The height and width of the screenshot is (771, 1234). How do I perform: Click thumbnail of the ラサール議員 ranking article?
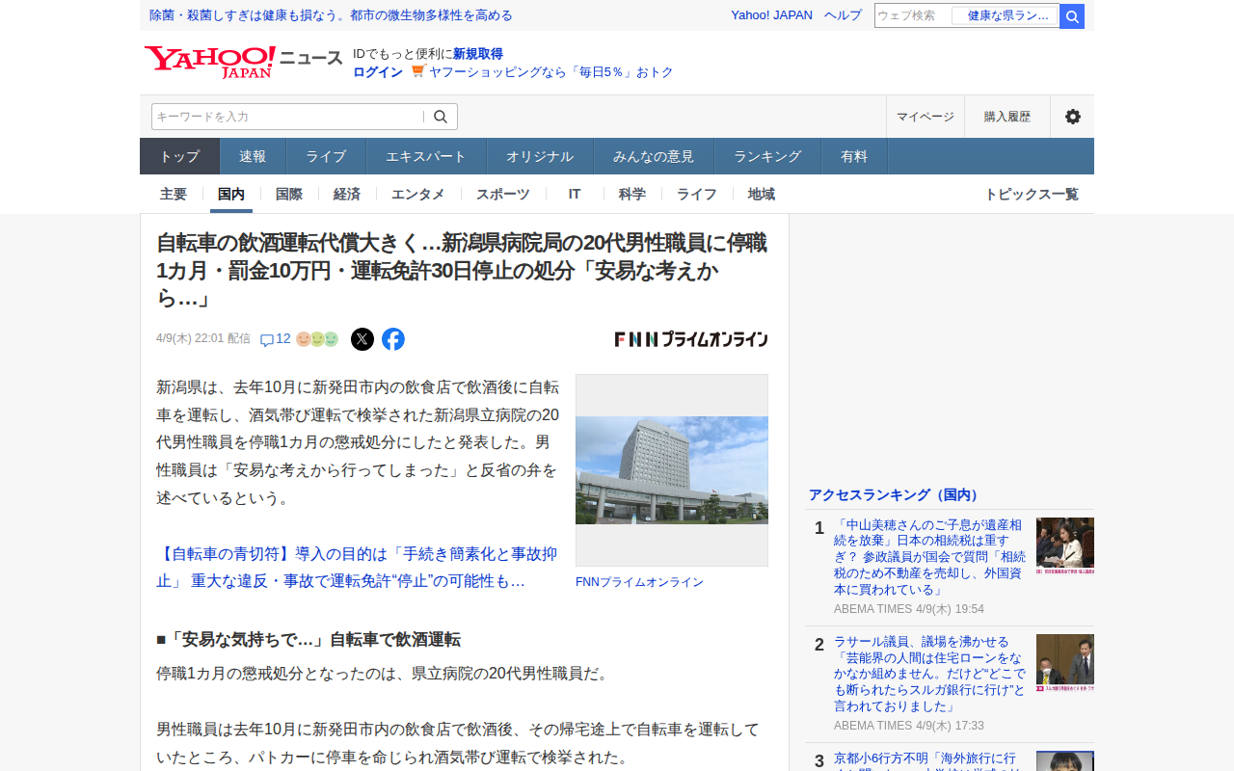coord(1065,663)
